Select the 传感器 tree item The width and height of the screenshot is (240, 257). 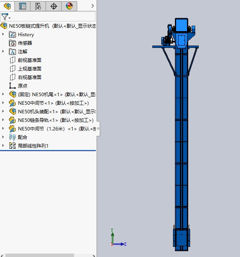pyautogui.click(x=25, y=43)
